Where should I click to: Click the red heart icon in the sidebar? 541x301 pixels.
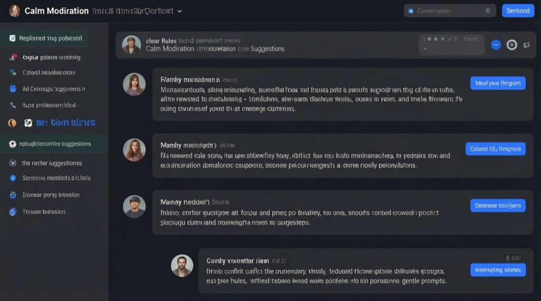pyautogui.click(x=13, y=57)
